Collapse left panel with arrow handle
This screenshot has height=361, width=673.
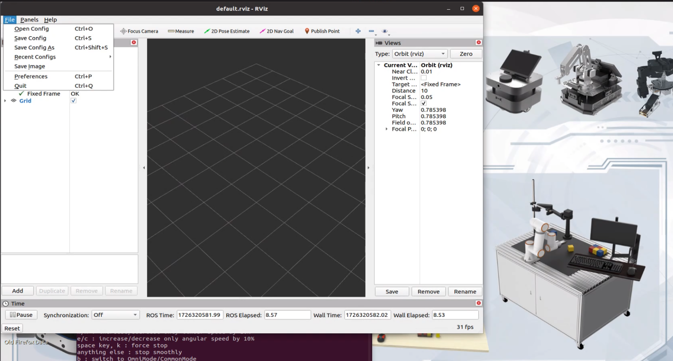coord(144,167)
